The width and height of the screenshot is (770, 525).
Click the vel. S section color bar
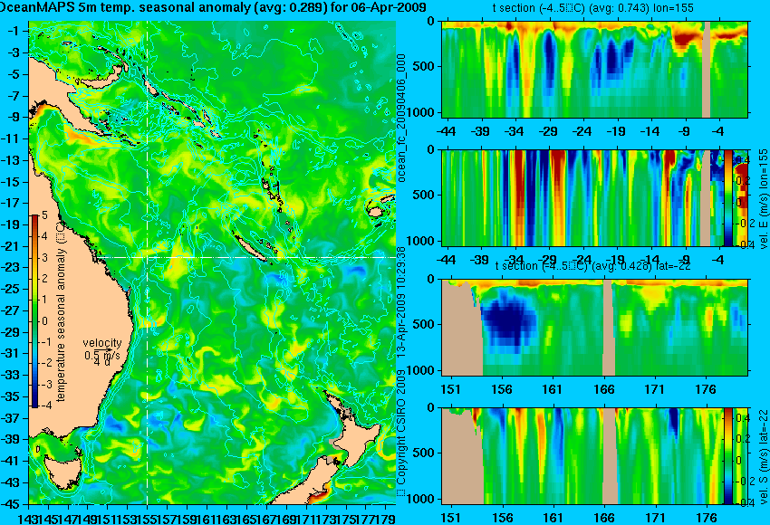coord(728,455)
